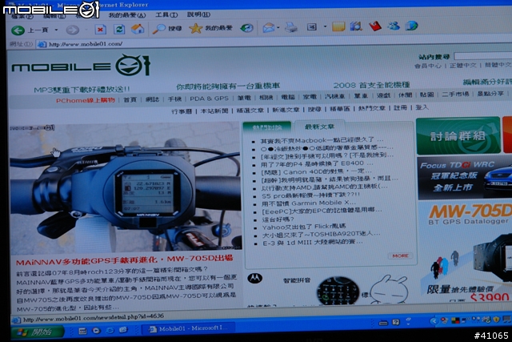Open the TOSHIBA920T topic

(x=321, y=235)
